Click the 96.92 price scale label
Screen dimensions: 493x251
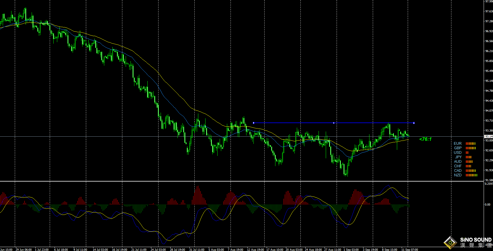point(489,31)
